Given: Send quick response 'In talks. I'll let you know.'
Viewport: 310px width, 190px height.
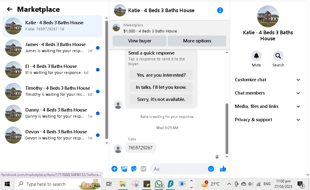Looking at the screenshot, I should click(x=161, y=87).
